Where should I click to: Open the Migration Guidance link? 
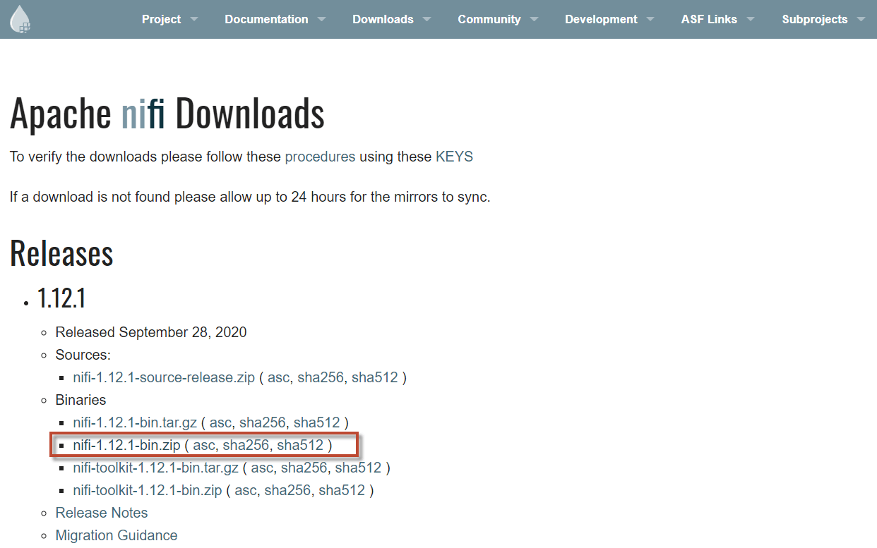pyautogui.click(x=117, y=535)
